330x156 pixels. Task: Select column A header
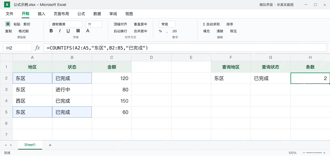tap(32, 57)
